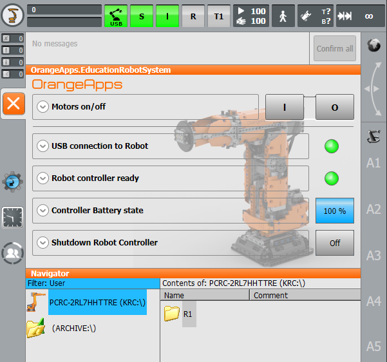
Task: Open the walking figure run mode icon
Action: pyautogui.click(x=283, y=16)
